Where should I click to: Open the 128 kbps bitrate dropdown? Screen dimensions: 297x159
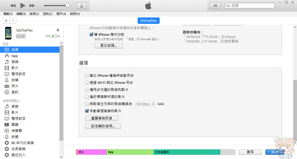[145, 104]
